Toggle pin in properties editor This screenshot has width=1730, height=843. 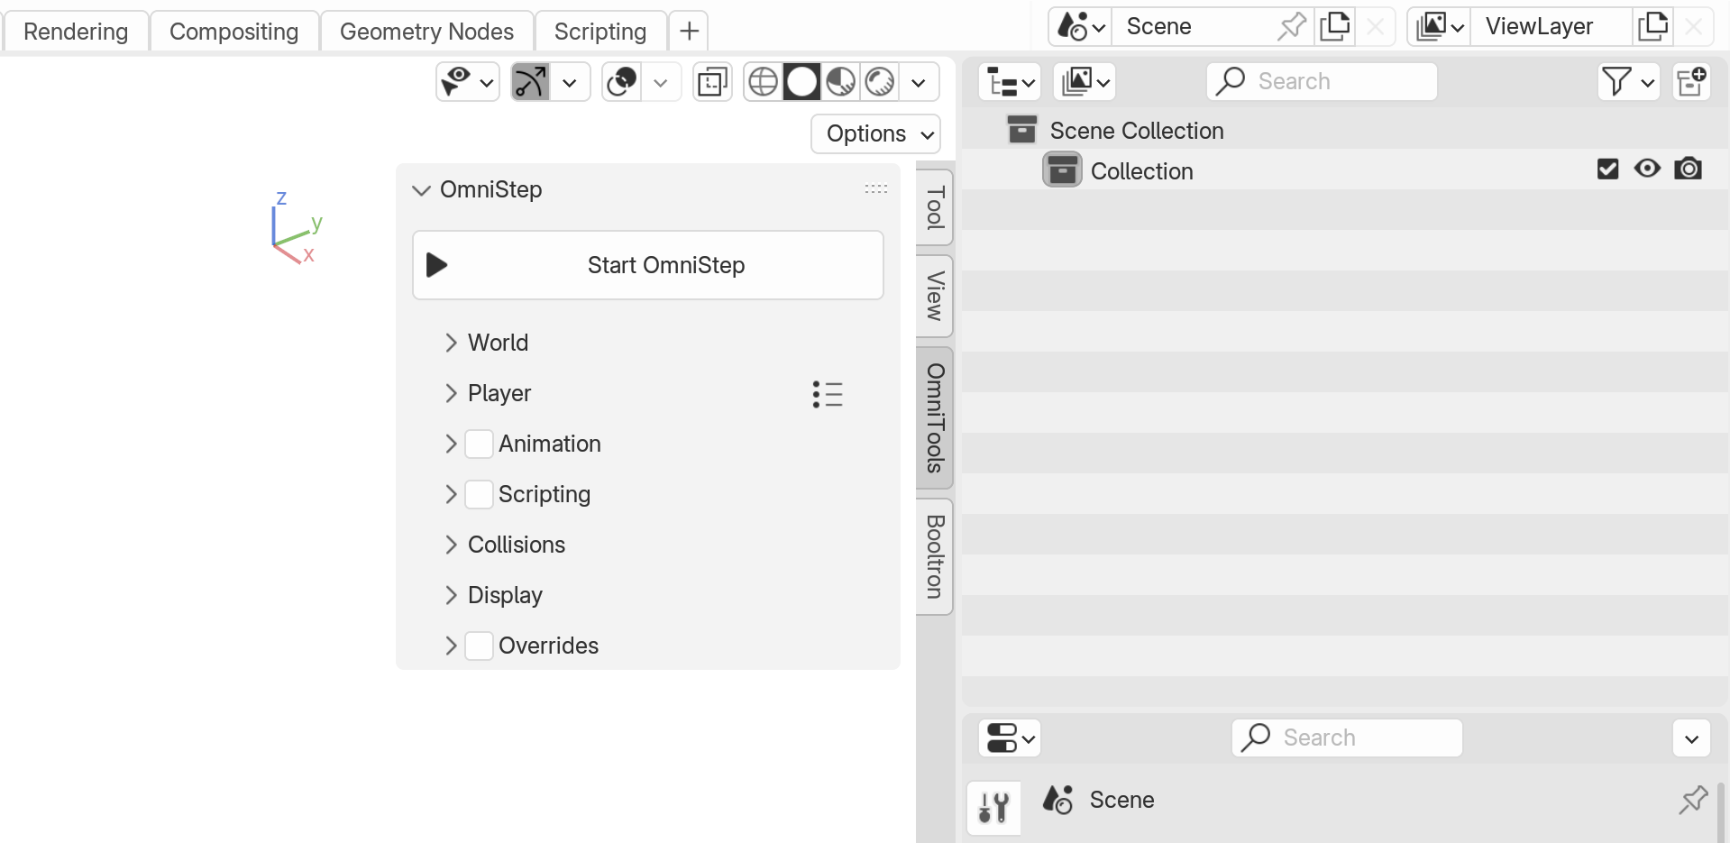[1693, 799]
